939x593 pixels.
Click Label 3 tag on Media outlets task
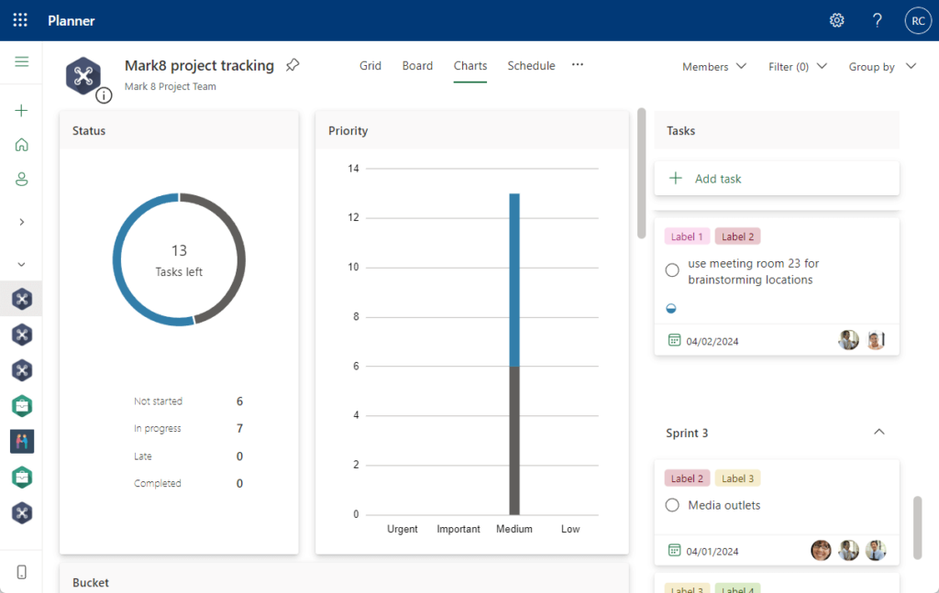738,478
